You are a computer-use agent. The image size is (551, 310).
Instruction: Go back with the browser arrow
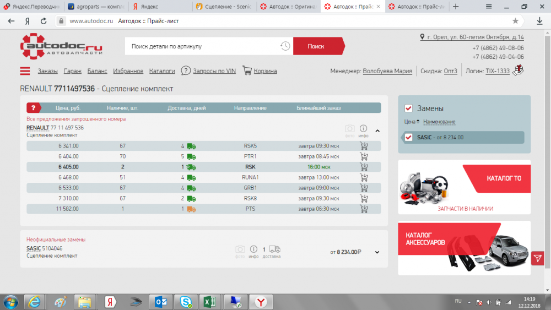coord(11,21)
